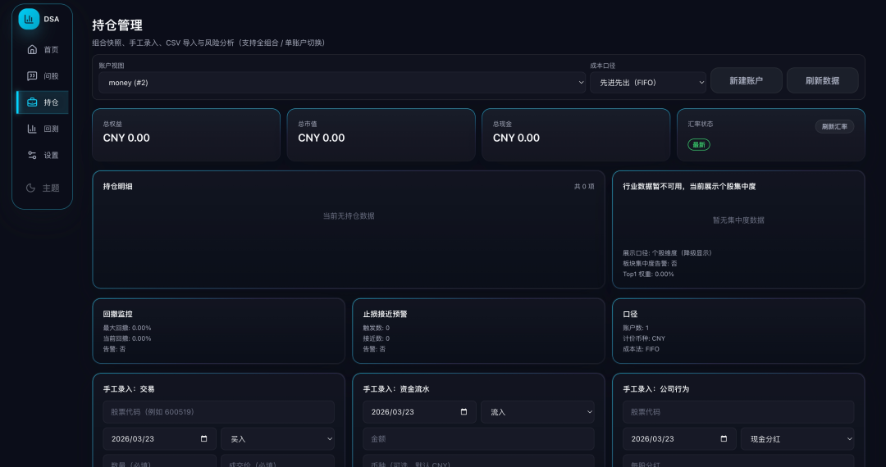Click the 金额 input in 资金流水

point(478,439)
